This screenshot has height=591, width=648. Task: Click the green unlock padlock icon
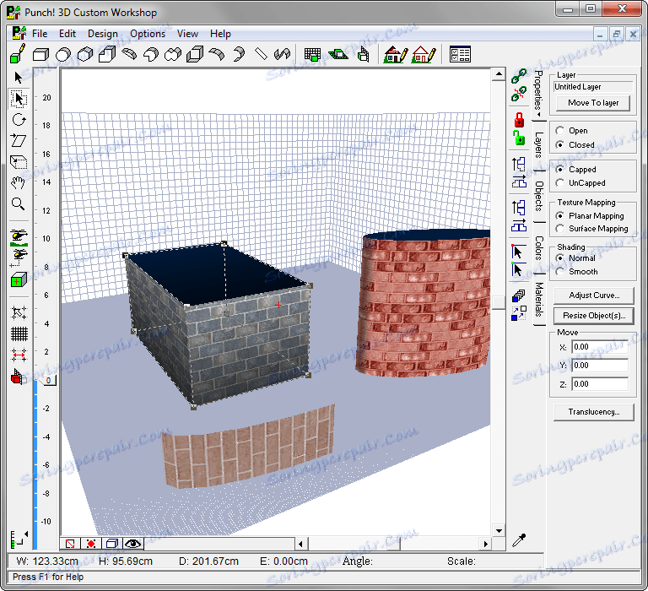tap(519, 138)
